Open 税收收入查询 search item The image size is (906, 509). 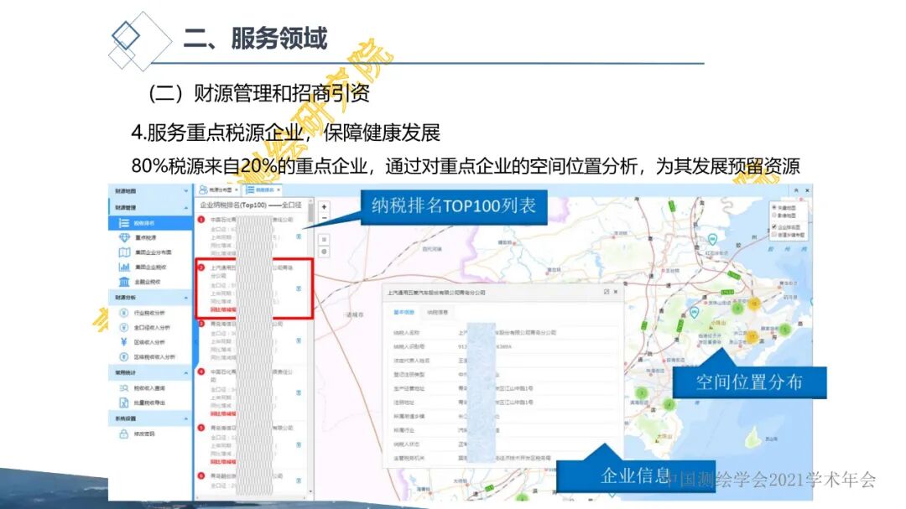pyautogui.click(x=149, y=388)
